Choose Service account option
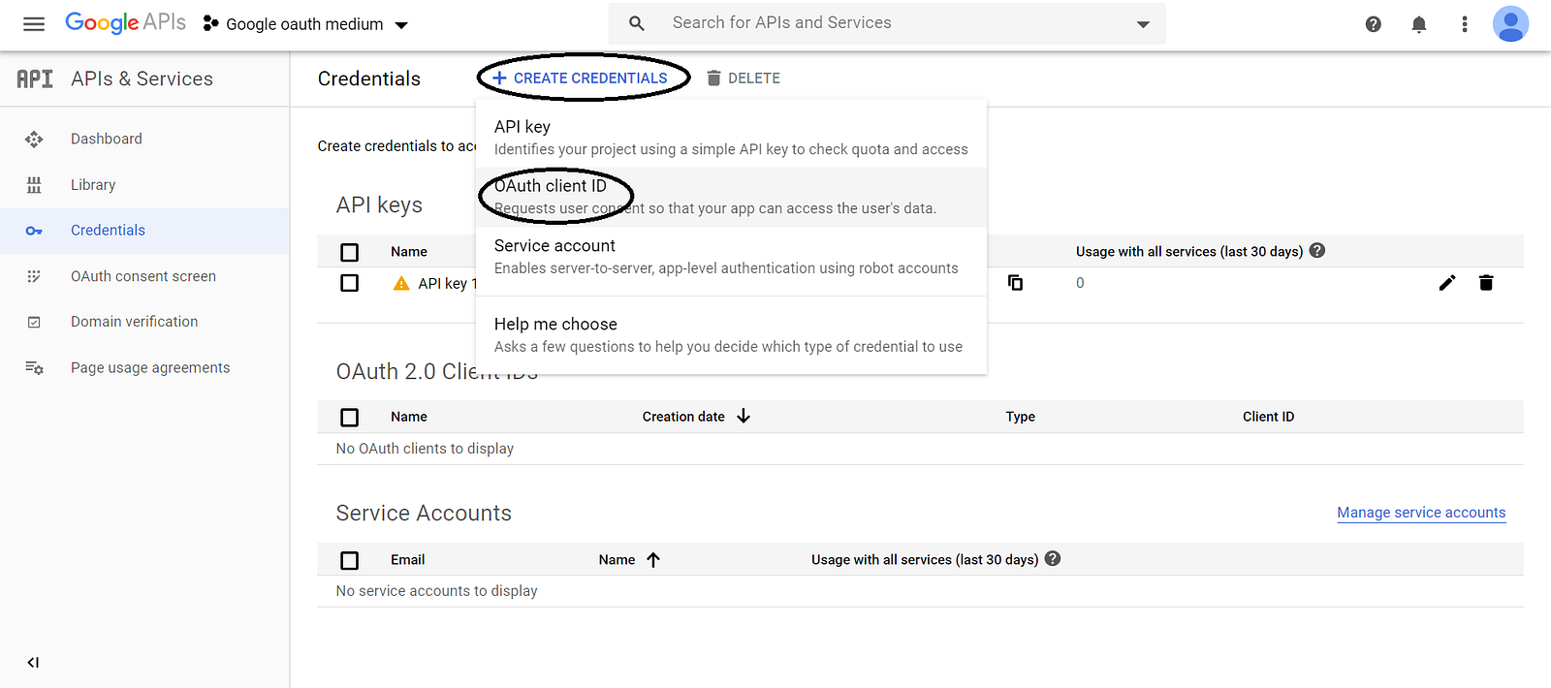This screenshot has width=1551, height=688. (x=731, y=257)
